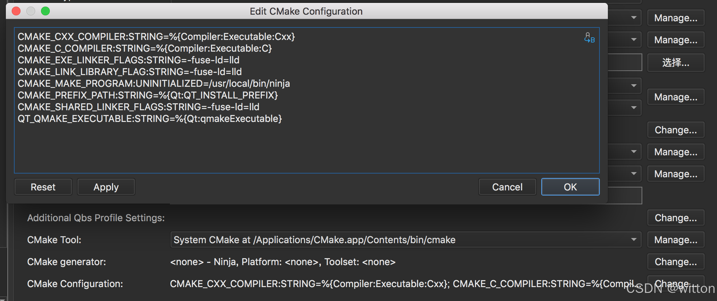Click the green zoom window button
The height and width of the screenshot is (301, 717).
(x=45, y=11)
